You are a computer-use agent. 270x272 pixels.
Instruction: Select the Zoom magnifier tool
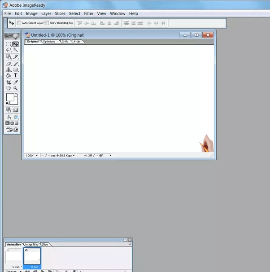tap(16, 88)
